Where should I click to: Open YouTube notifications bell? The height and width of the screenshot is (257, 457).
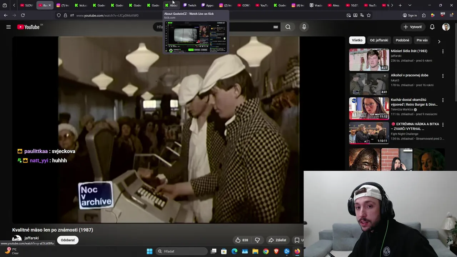pos(432,27)
